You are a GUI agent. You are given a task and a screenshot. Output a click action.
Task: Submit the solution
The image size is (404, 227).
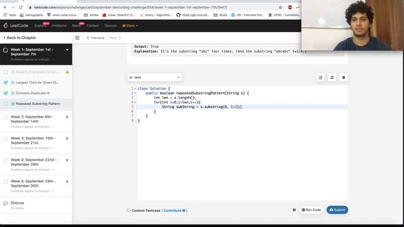pyautogui.click(x=337, y=210)
